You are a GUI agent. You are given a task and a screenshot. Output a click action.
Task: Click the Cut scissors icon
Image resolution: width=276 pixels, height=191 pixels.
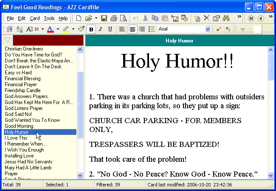pyautogui.click(x=145, y=18)
